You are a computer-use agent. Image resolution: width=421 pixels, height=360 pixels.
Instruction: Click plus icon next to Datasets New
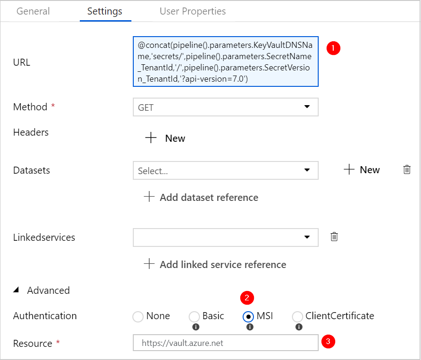(349, 169)
